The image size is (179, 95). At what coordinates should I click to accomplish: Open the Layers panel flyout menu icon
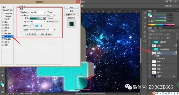177,28
